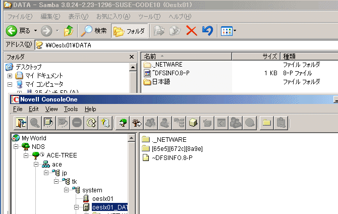
Task: Collapse the oeslx01_DATA volume node
Action: pos(77,207)
